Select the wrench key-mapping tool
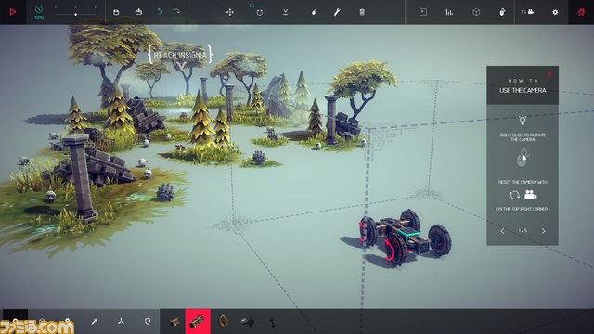This screenshot has height=334, width=594. [x=337, y=12]
